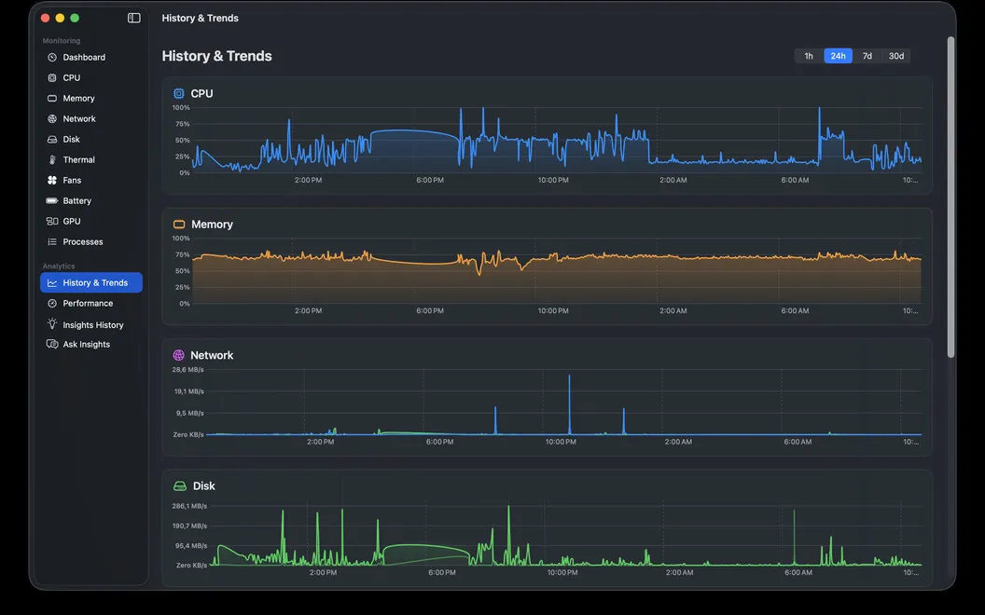Click the Disk drive icon in sidebar
Screen dimensions: 985x615
[x=52, y=140]
